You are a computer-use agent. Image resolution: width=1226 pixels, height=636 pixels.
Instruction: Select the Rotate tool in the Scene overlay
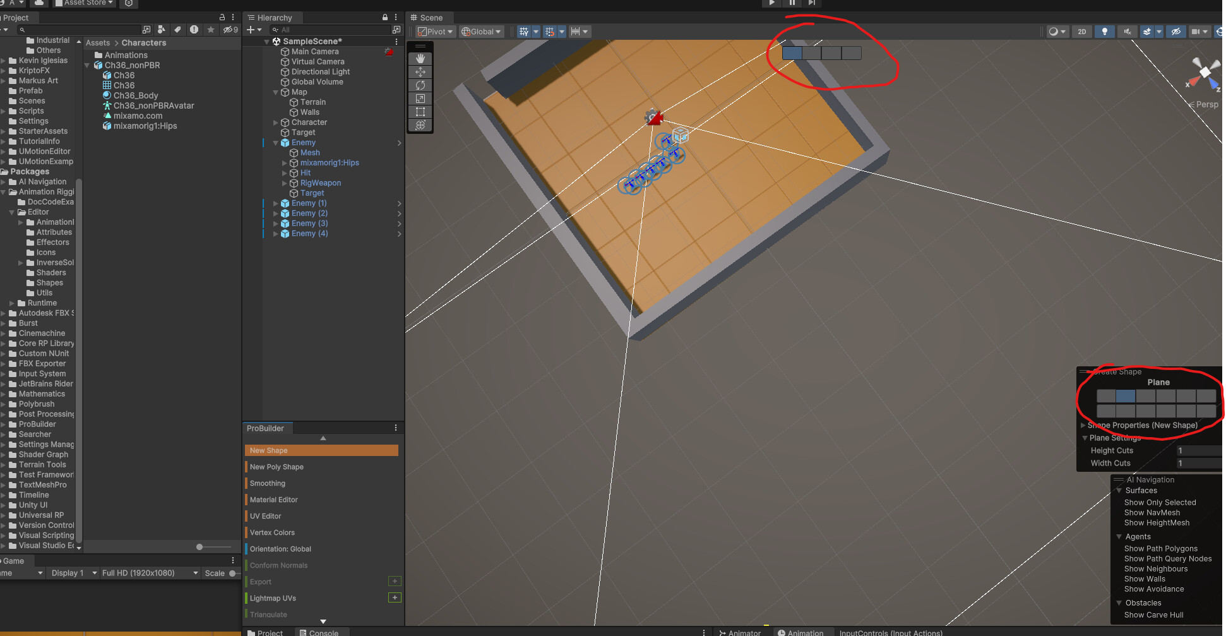click(x=420, y=85)
